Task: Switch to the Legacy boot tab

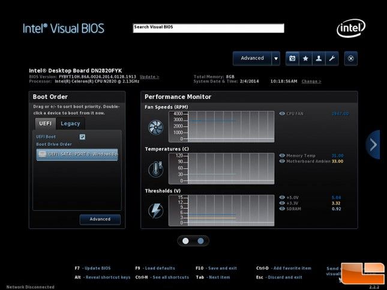Action: click(x=70, y=124)
